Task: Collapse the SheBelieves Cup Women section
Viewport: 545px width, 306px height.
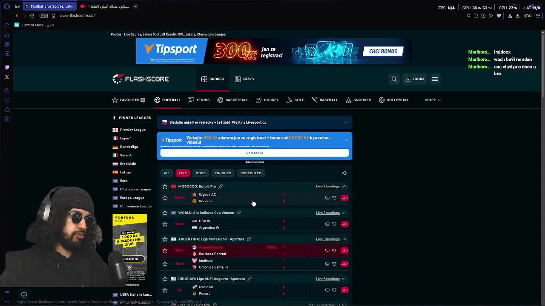Action: pos(344,213)
